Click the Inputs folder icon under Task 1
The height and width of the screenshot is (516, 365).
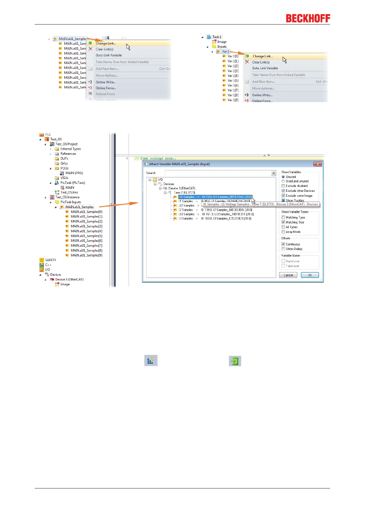(214, 47)
